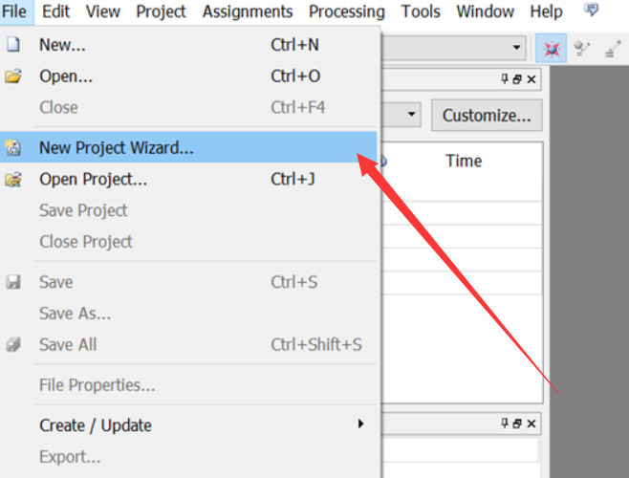Click the blank page icon beside New
The width and height of the screenshot is (629, 478).
click(13, 45)
